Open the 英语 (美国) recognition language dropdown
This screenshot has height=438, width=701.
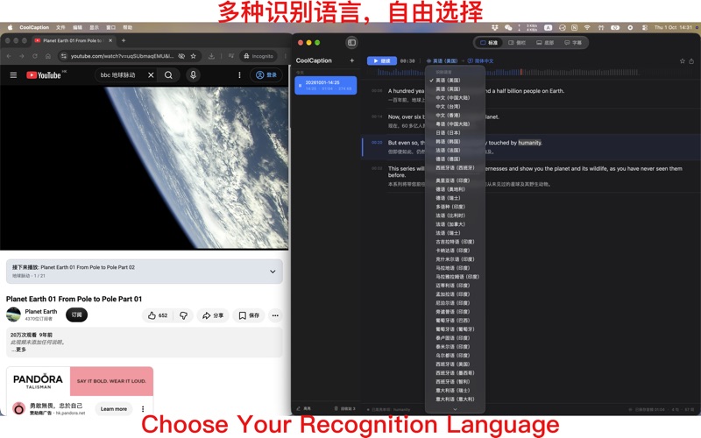tap(443, 60)
